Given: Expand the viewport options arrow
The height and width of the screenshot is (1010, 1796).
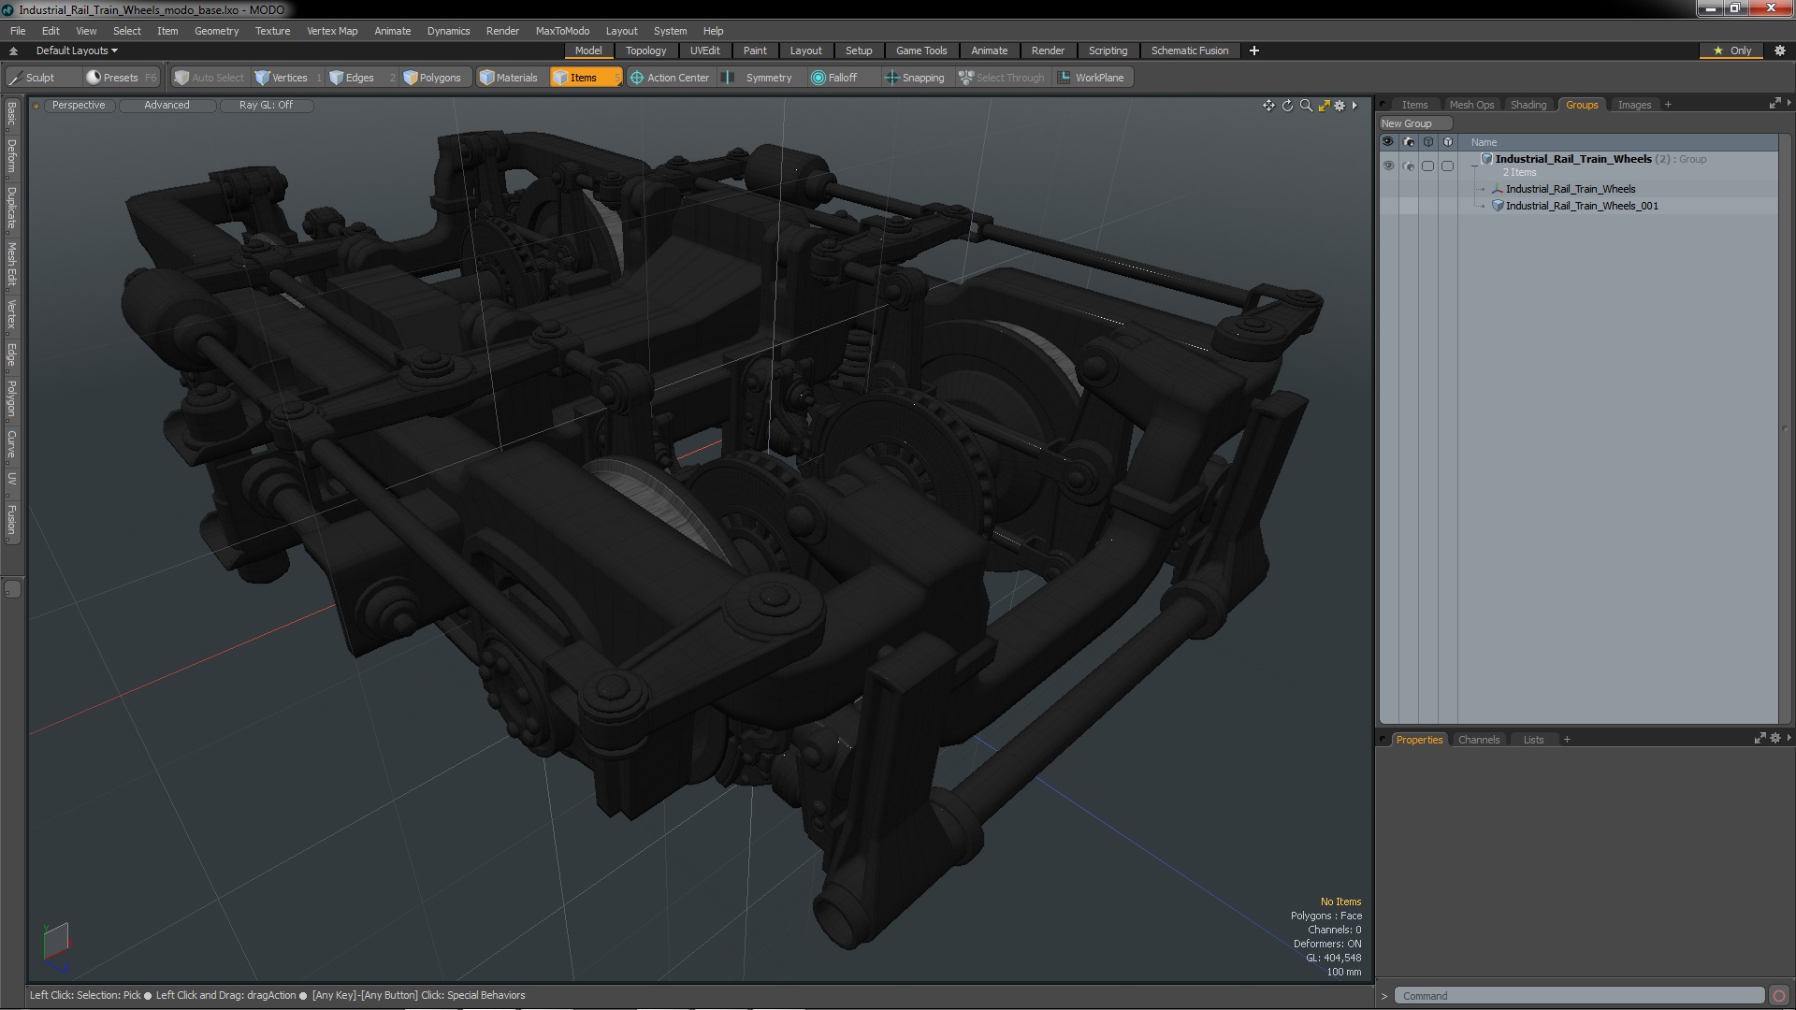Looking at the screenshot, I should (1354, 106).
